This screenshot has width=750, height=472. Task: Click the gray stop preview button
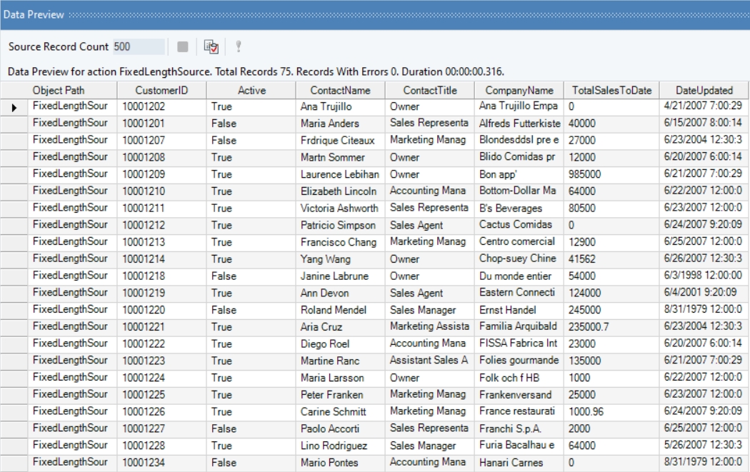tap(183, 46)
